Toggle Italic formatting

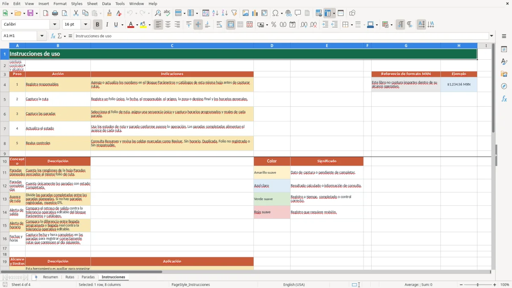(107, 25)
